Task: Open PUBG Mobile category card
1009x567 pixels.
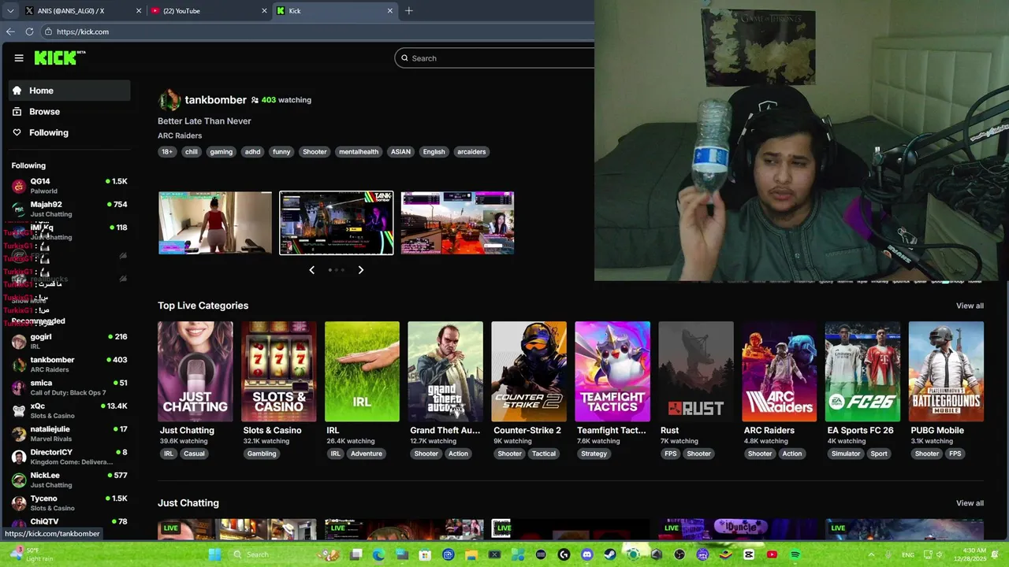Action: click(x=946, y=372)
